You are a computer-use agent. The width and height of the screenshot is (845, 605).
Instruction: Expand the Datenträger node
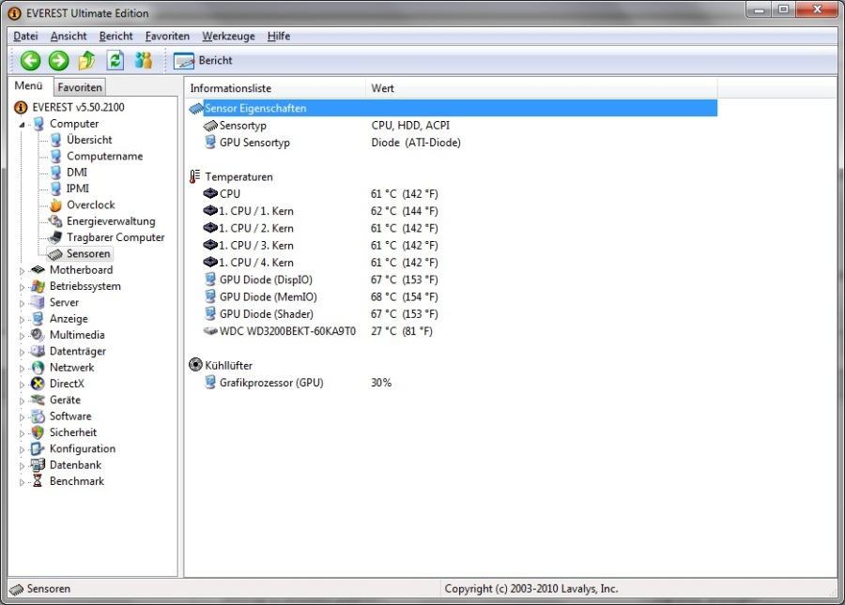pyautogui.click(x=23, y=352)
